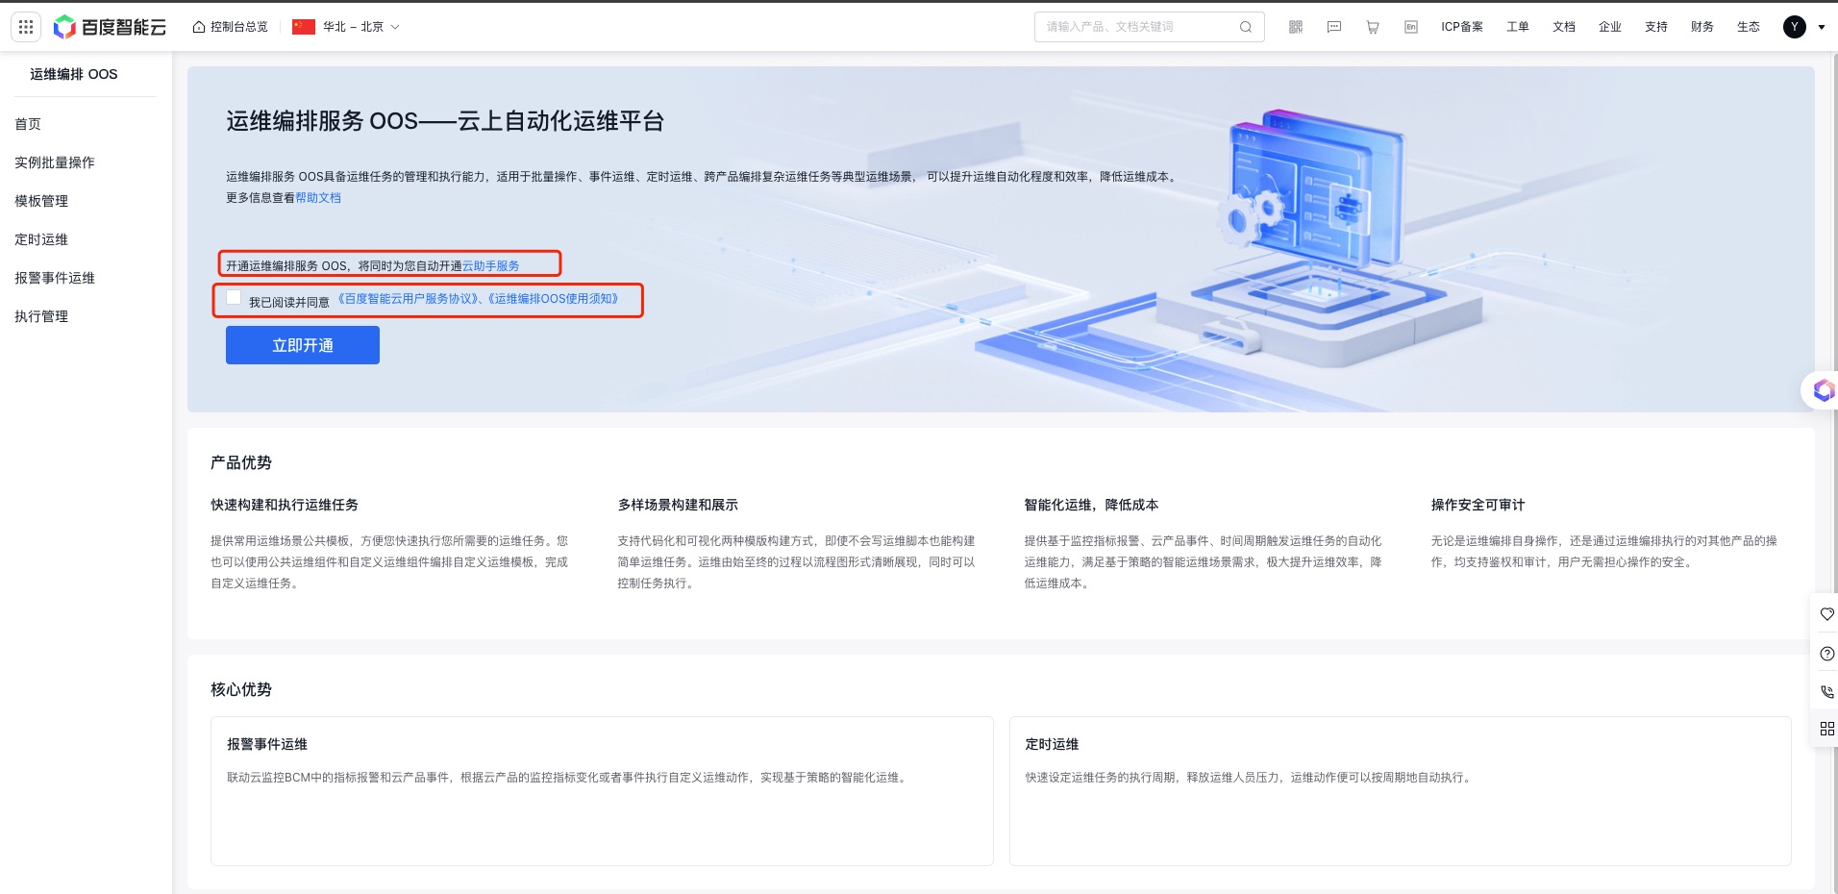Click the help question-mark icon
The width and height of the screenshot is (1838, 894).
(x=1826, y=654)
